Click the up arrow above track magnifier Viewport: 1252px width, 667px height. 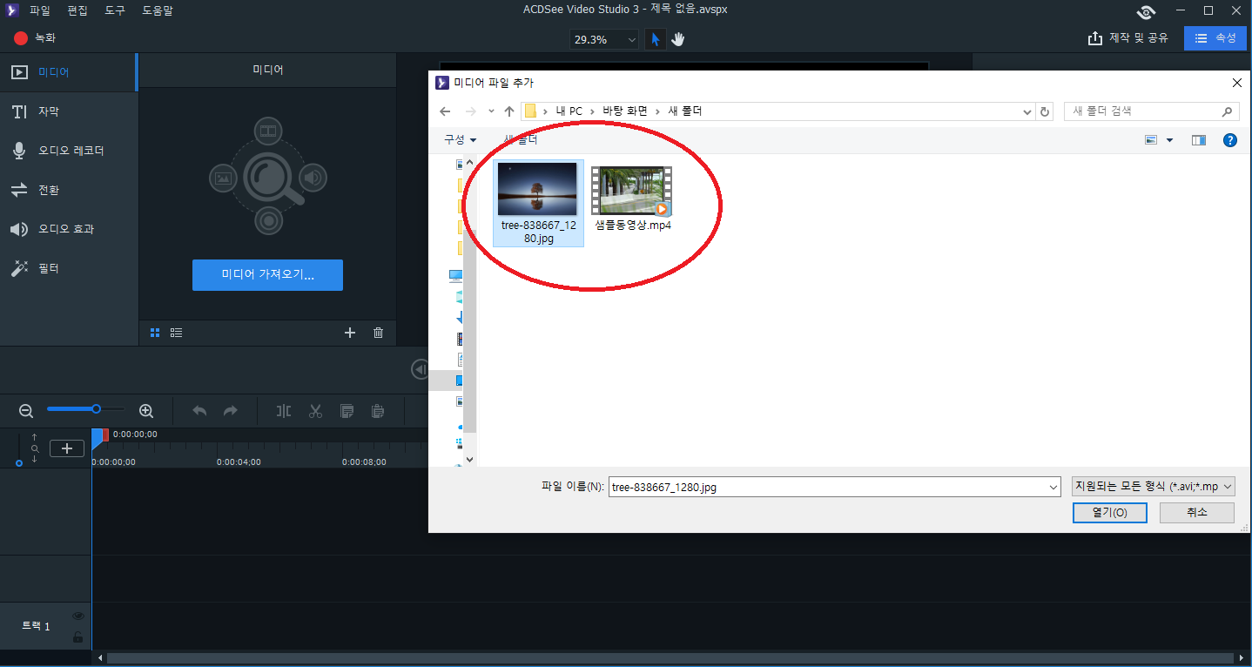tap(34, 437)
